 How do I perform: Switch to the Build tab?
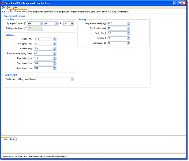pos(114,12)
